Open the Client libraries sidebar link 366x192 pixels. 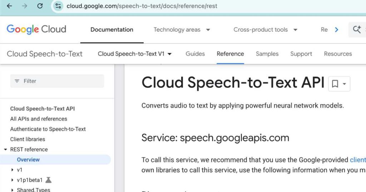(x=28, y=139)
